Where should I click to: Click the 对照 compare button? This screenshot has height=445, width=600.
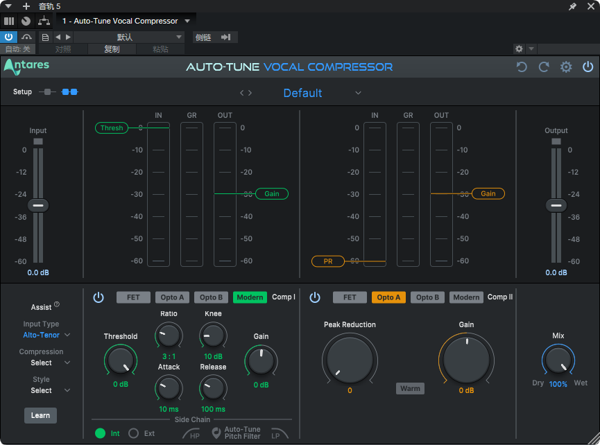click(63, 49)
